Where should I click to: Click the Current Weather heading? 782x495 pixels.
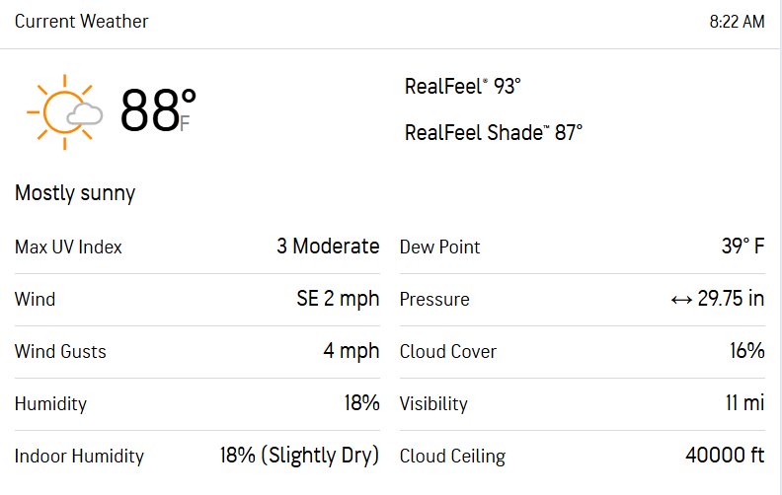click(x=81, y=22)
